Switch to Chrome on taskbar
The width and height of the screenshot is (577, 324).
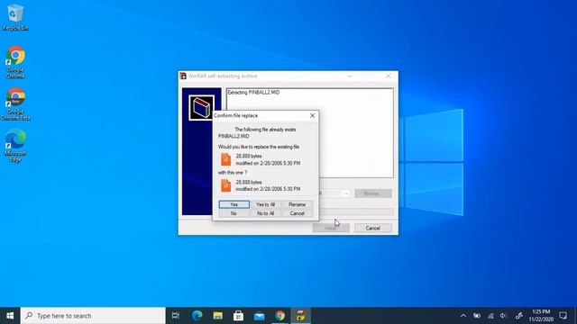[280, 316]
